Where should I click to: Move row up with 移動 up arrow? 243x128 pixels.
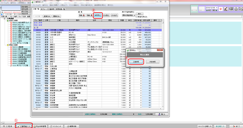click(82, 15)
